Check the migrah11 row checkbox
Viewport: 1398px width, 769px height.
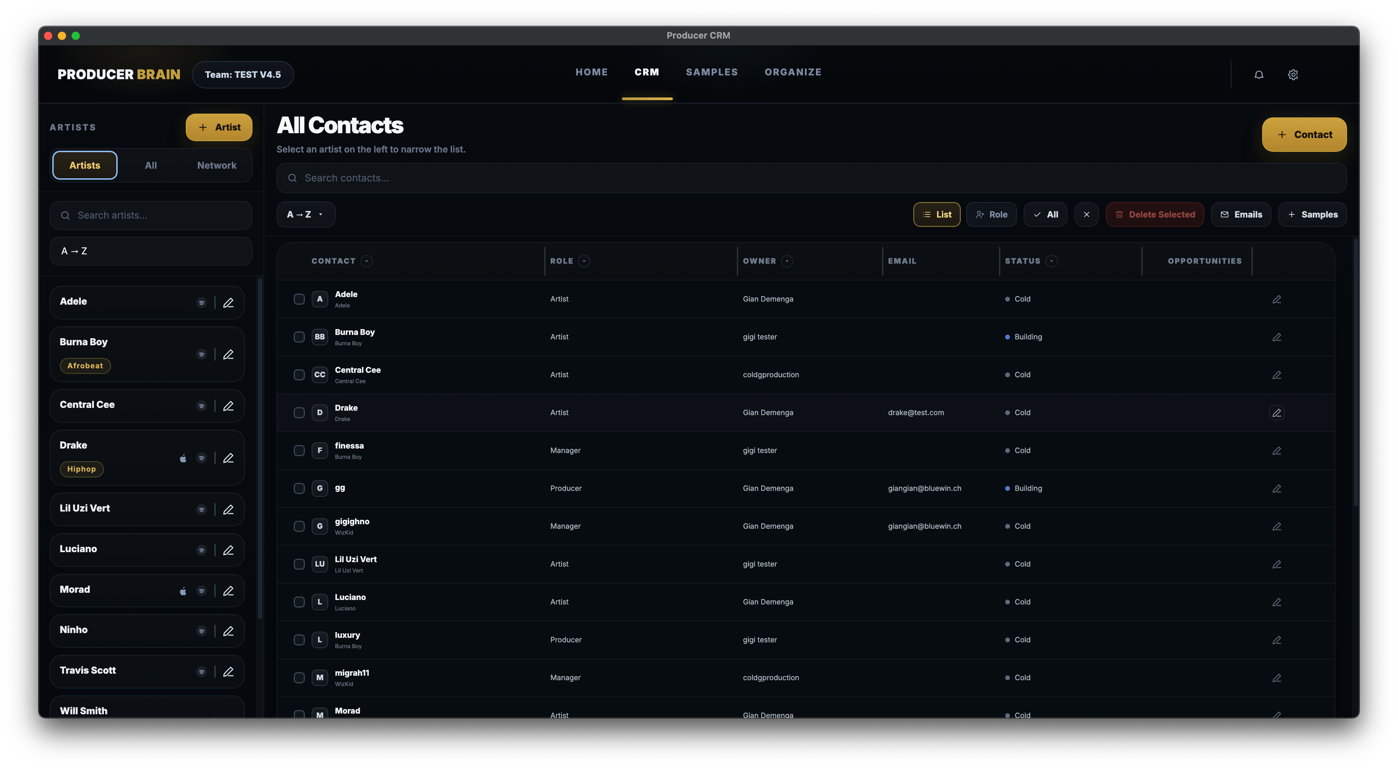299,677
